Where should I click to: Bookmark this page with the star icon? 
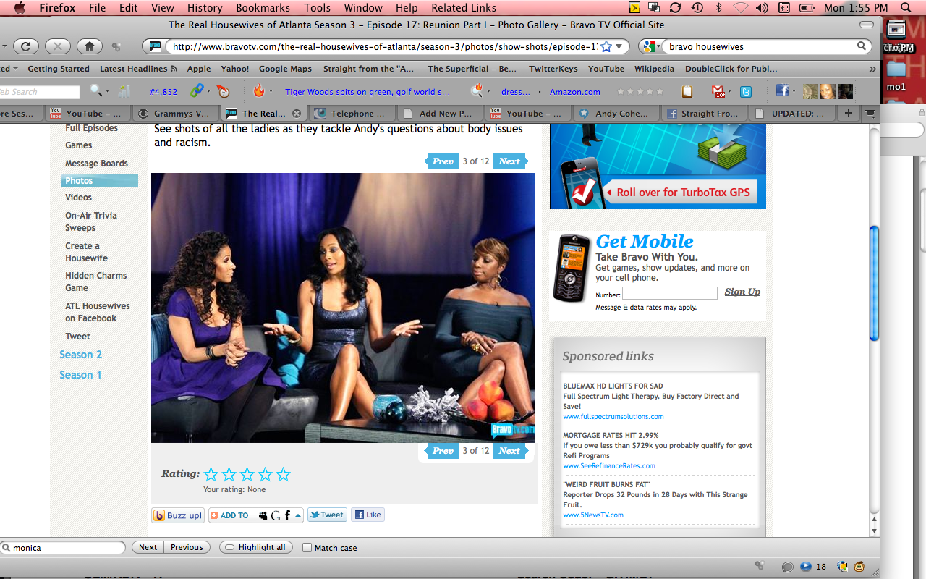606,46
